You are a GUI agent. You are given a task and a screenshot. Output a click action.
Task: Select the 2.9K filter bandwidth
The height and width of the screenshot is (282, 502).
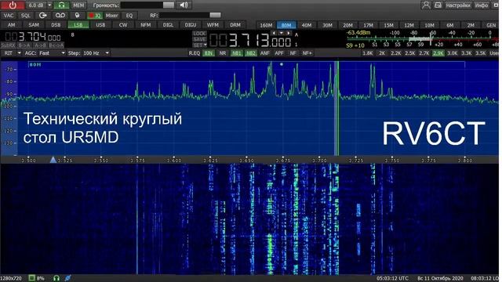[x=438, y=53]
